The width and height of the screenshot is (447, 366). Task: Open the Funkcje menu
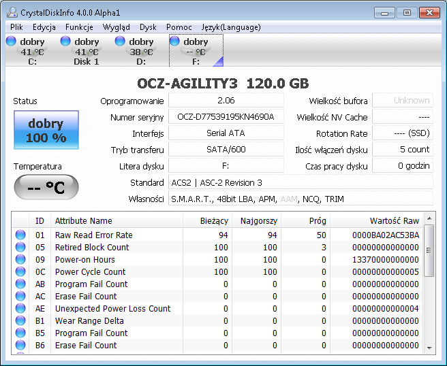tap(79, 27)
